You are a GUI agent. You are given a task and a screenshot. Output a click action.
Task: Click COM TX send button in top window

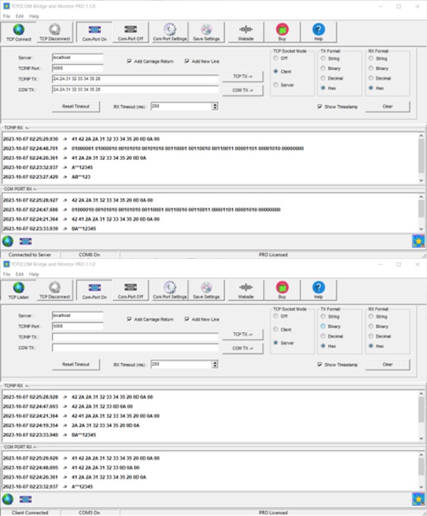tap(243, 90)
